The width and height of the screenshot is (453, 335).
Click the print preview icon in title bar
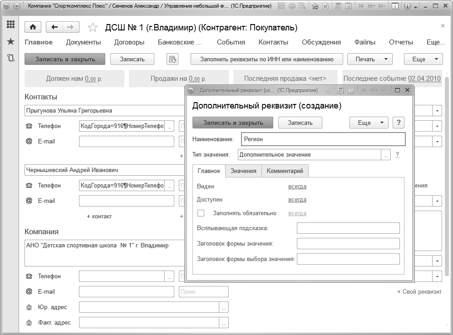coord(302,6)
